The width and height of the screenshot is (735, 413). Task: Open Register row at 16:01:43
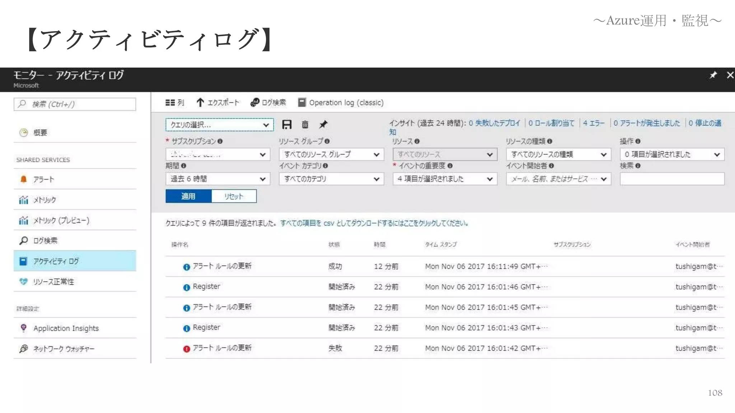pyautogui.click(x=445, y=328)
